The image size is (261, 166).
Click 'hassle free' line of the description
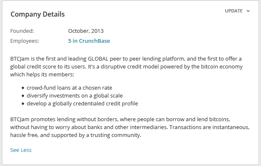click(75, 135)
